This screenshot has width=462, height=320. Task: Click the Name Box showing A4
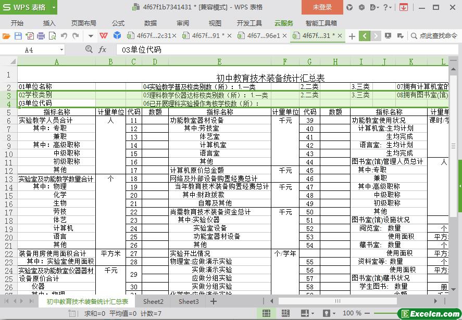[x=29, y=50]
